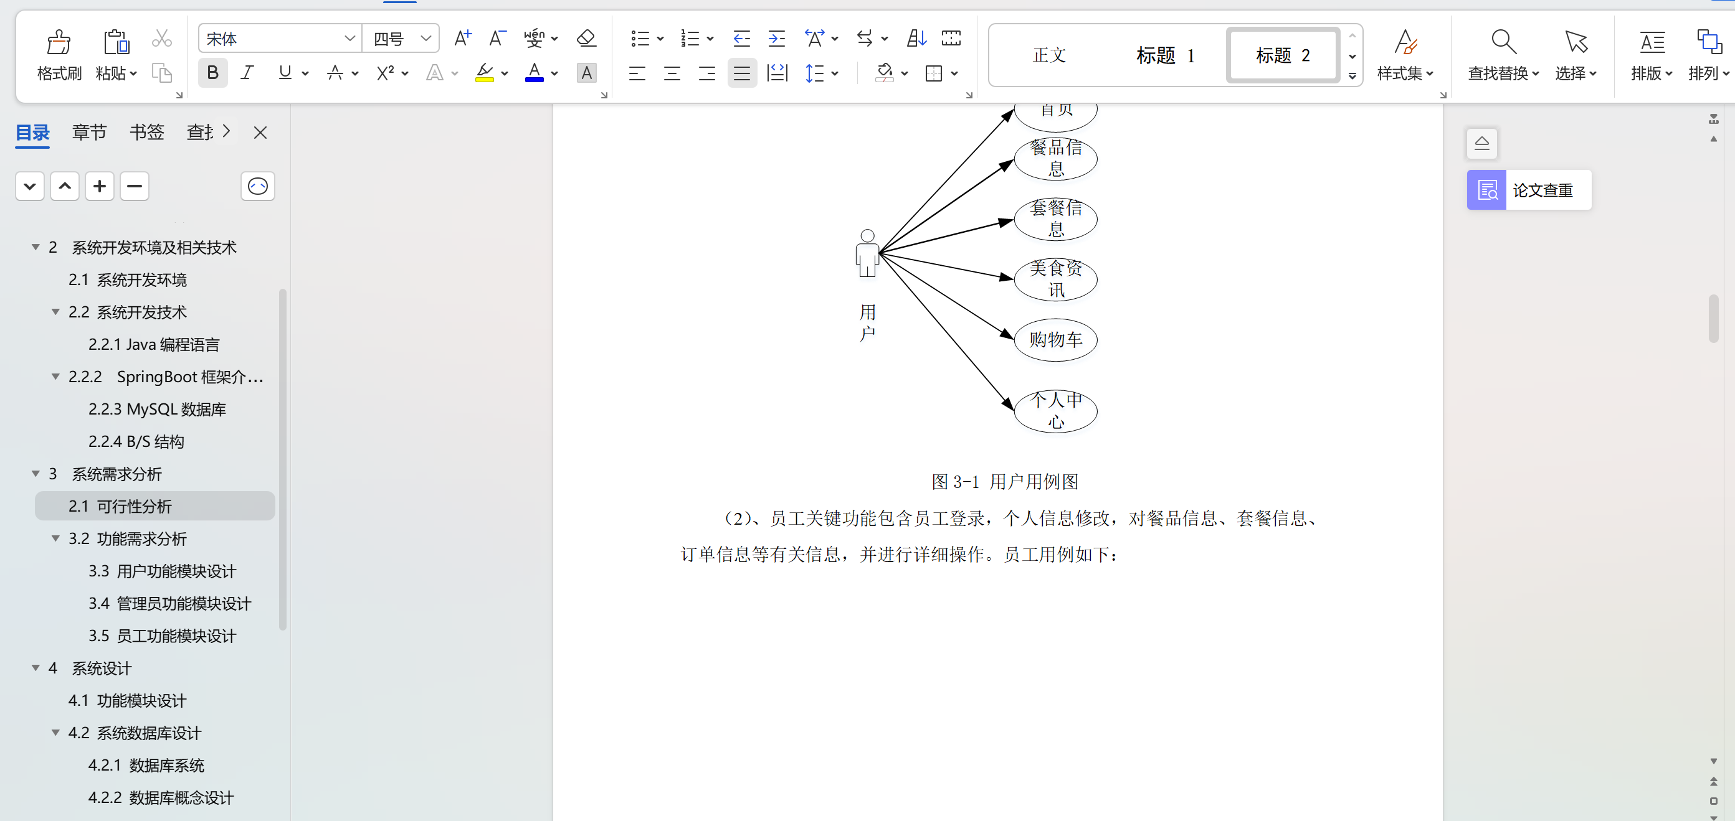Open the 宋体 font name dropdown
Viewport: 1735px width, 821px height.
(x=349, y=39)
